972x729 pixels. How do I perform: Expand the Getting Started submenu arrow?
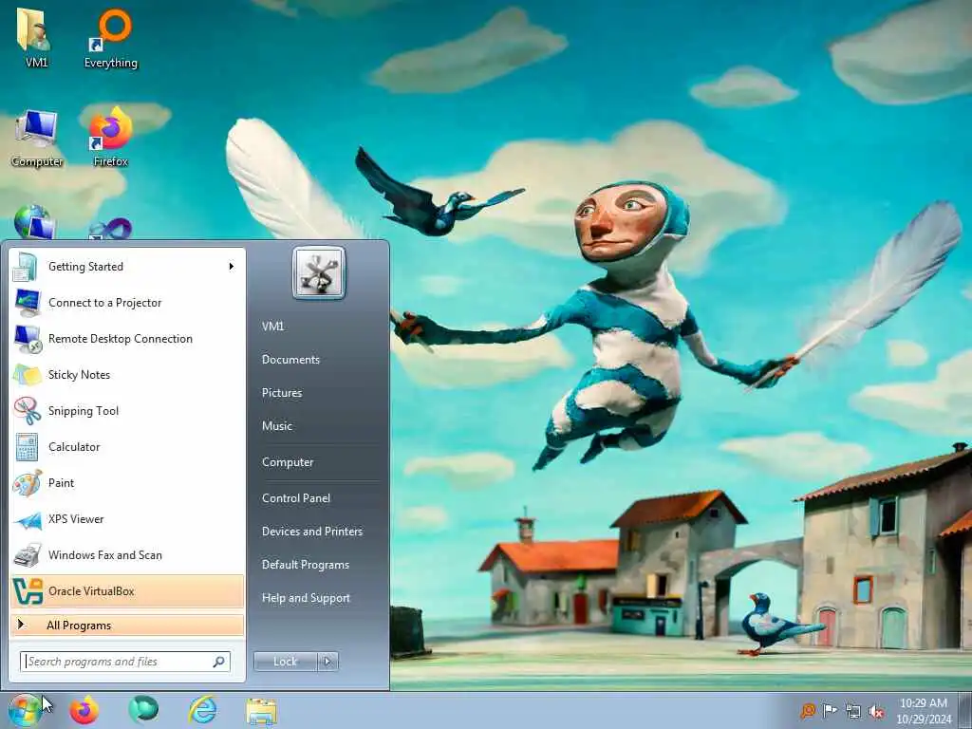click(x=232, y=267)
